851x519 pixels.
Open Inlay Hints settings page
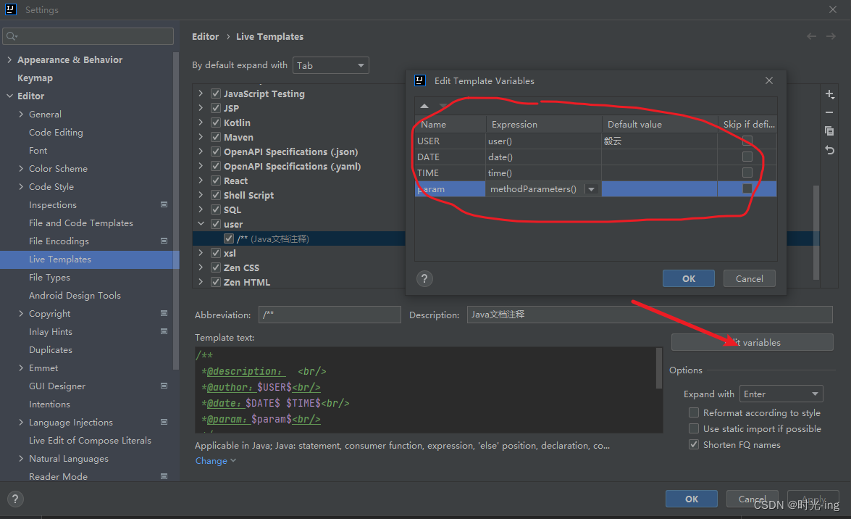(50, 331)
